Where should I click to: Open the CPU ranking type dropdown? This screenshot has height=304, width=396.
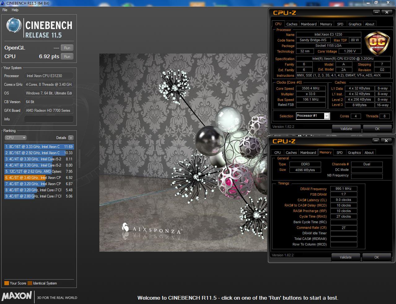[x=15, y=138]
